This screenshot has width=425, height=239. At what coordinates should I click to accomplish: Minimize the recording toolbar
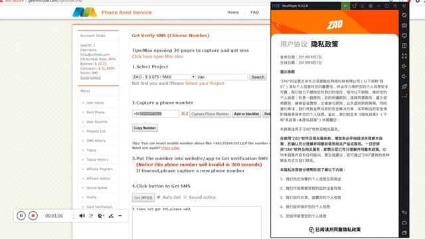coord(120,216)
